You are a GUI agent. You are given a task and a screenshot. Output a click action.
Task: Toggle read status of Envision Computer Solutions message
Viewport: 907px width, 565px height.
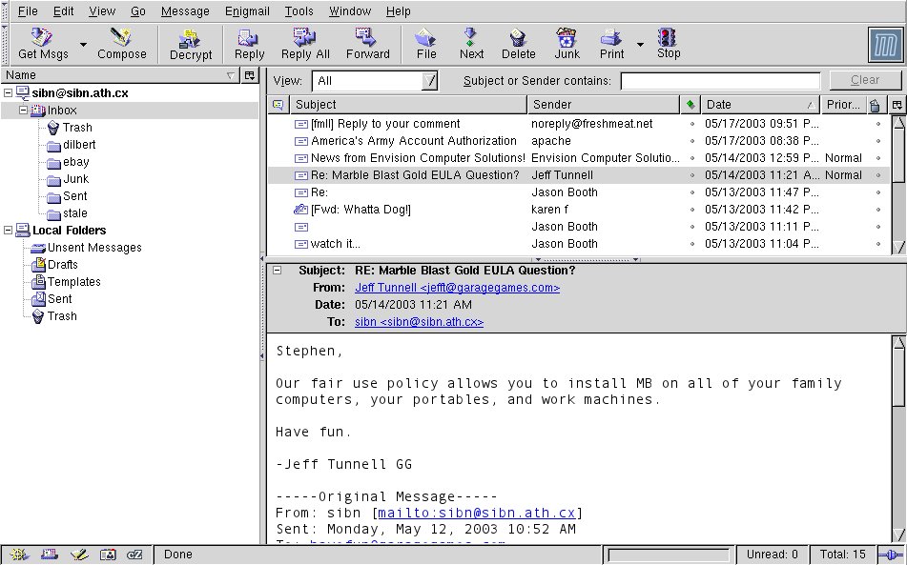691,158
